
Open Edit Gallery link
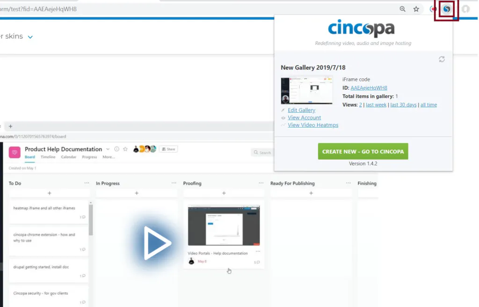(x=302, y=110)
